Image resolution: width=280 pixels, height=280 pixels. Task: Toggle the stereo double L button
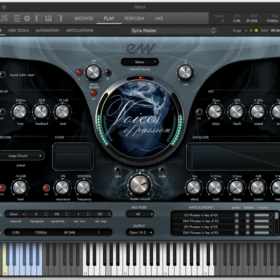tap(79, 72)
